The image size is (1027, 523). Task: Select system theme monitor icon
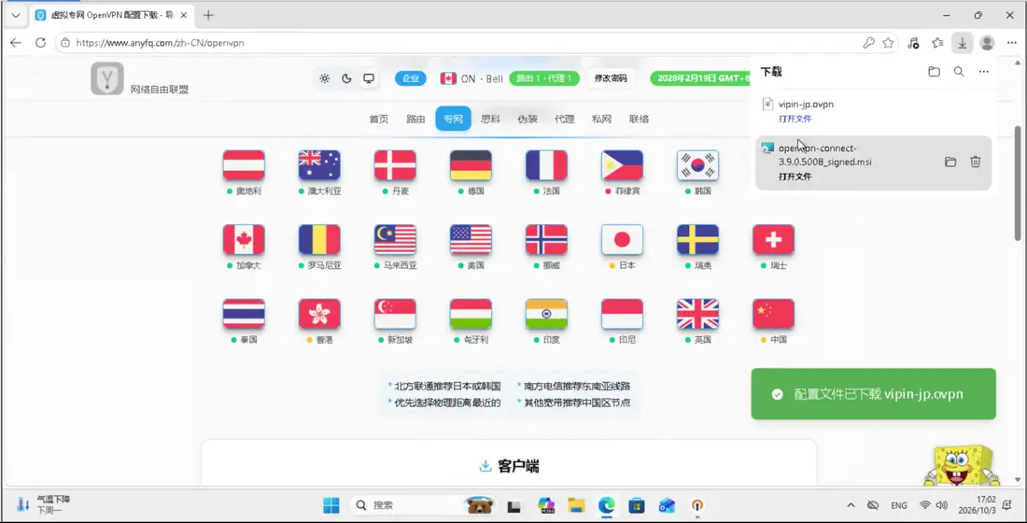(x=369, y=78)
